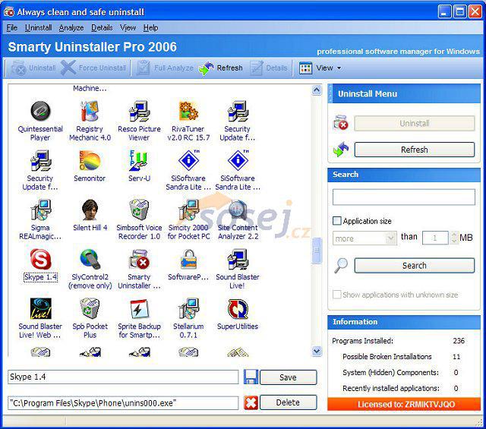Image resolution: width=486 pixels, height=429 pixels.
Task: Select the Site Content Analyzer 2.2 icon
Action: pos(238,210)
